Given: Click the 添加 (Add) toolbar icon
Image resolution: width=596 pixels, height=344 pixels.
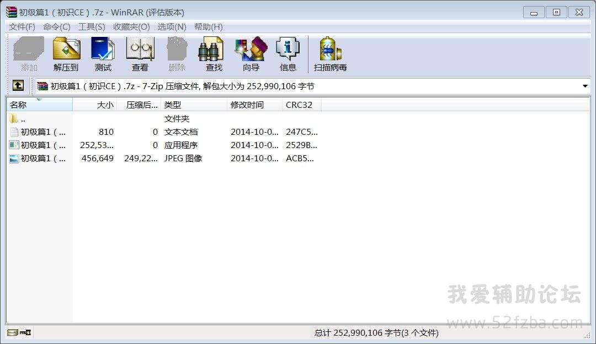Looking at the screenshot, I should 29,48.
